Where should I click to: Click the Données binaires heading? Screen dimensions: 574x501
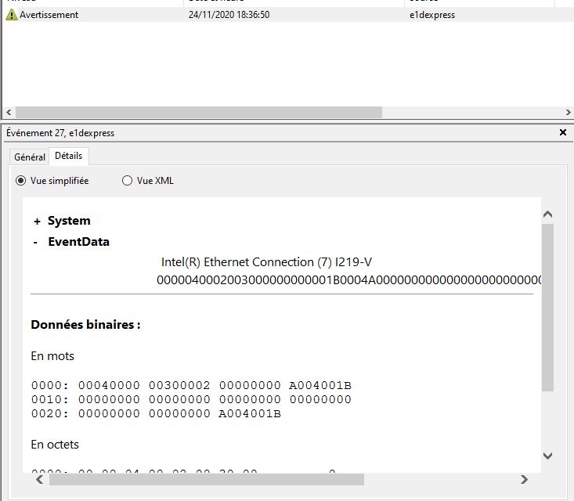tap(85, 325)
